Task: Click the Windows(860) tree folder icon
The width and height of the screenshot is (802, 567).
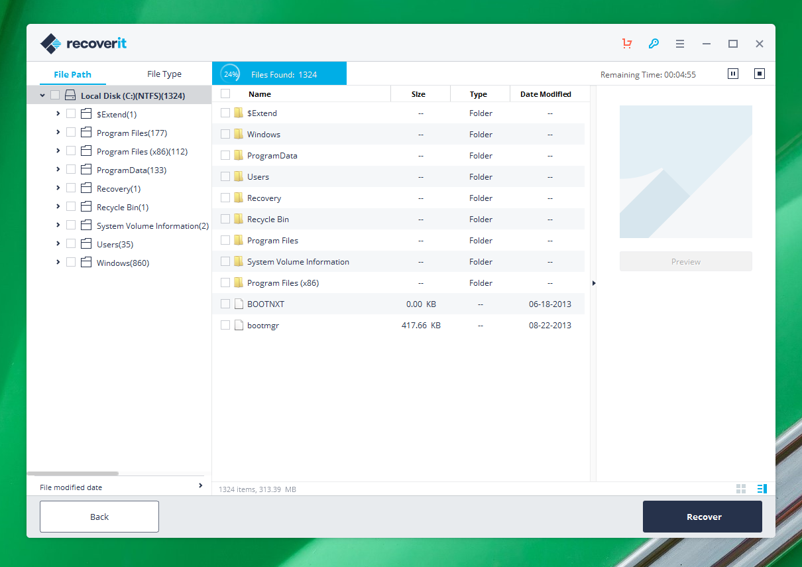Action: (x=86, y=263)
